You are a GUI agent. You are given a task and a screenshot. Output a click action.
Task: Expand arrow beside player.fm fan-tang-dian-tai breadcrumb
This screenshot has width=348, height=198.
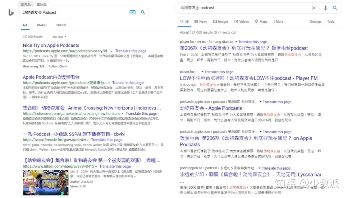click(236, 42)
